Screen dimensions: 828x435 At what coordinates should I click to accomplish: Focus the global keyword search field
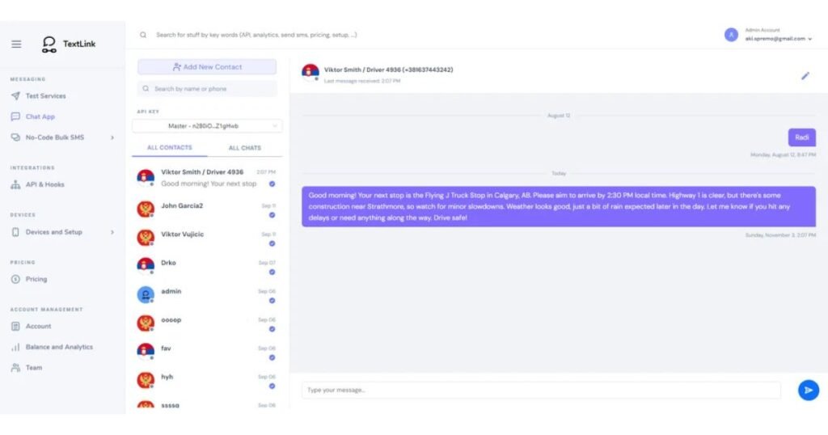[x=256, y=35]
